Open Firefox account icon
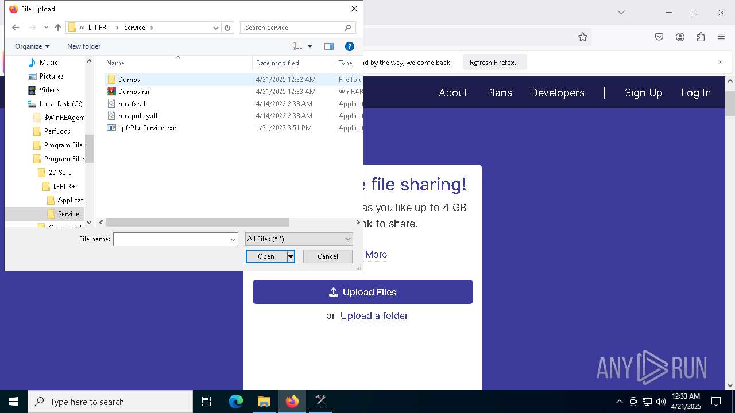735x413 pixels. point(680,37)
